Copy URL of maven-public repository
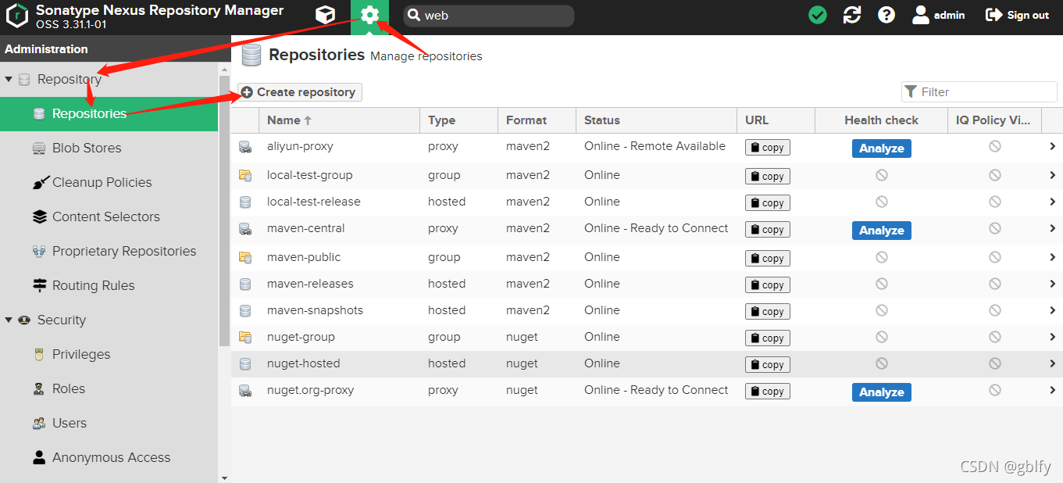The width and height of the screenshot is (1063, 483). (767, 259)
